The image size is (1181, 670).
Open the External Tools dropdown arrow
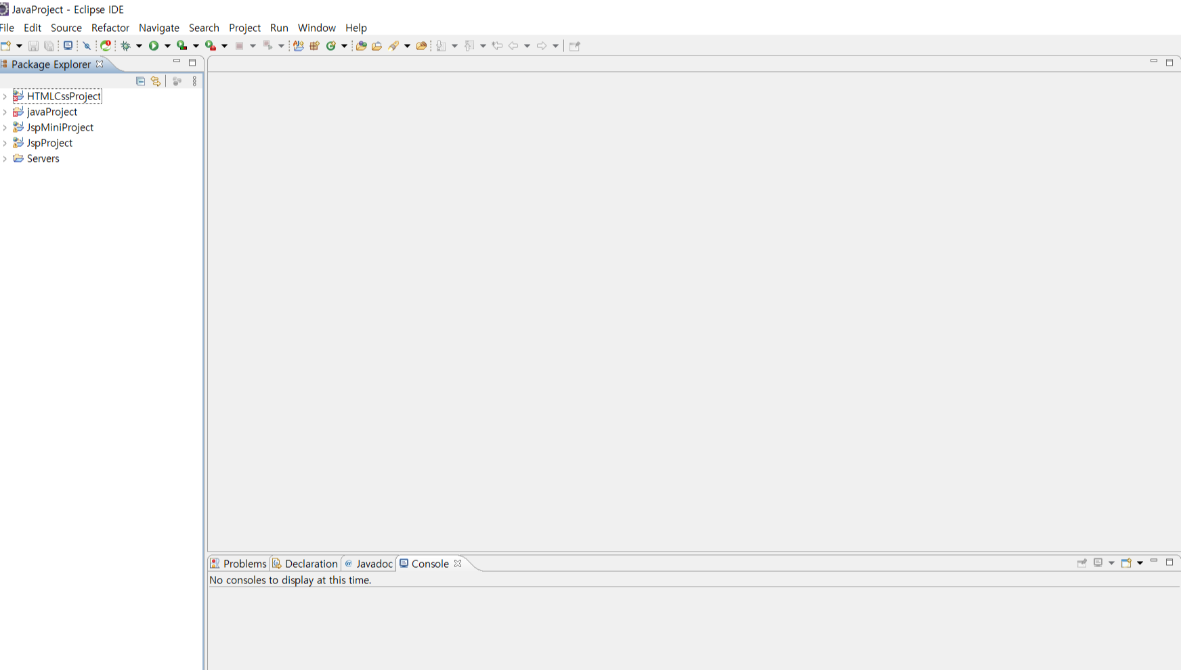224,46
